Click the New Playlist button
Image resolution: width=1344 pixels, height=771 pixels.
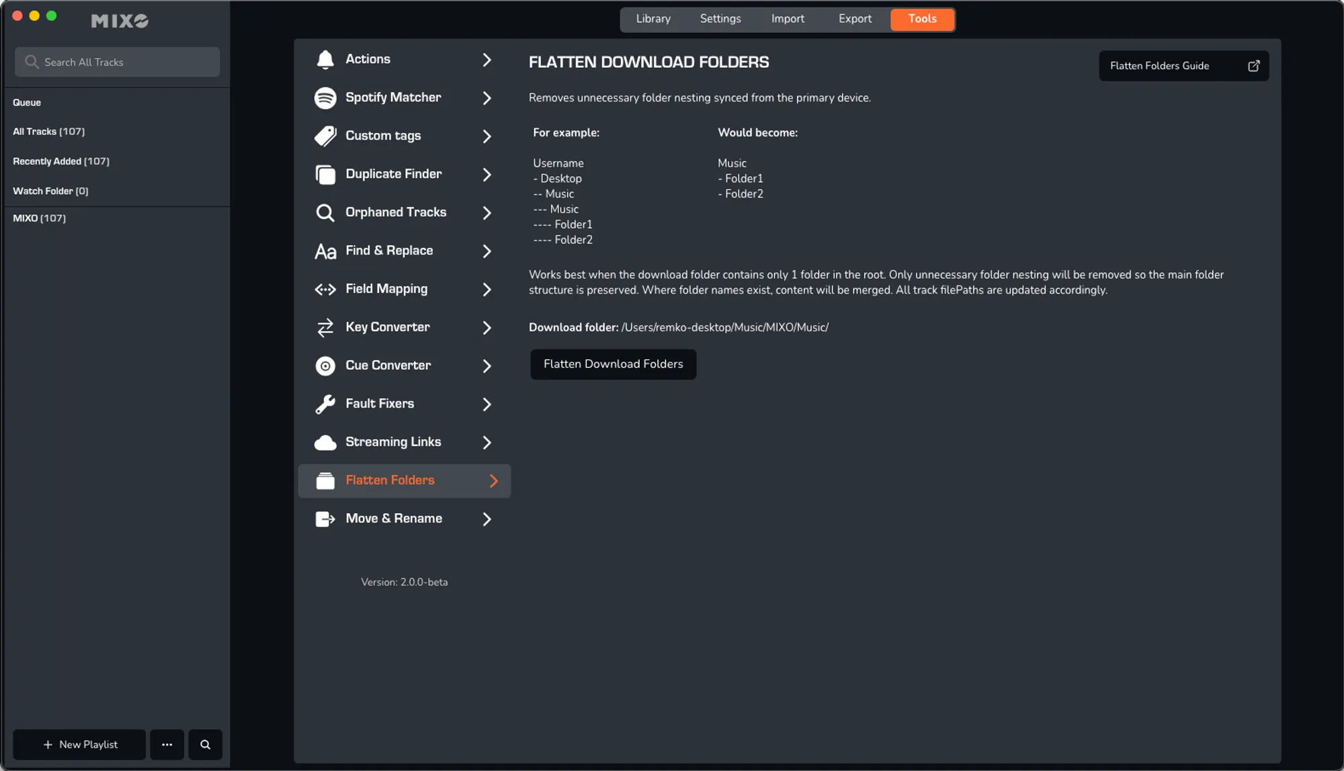click(79, 744)
